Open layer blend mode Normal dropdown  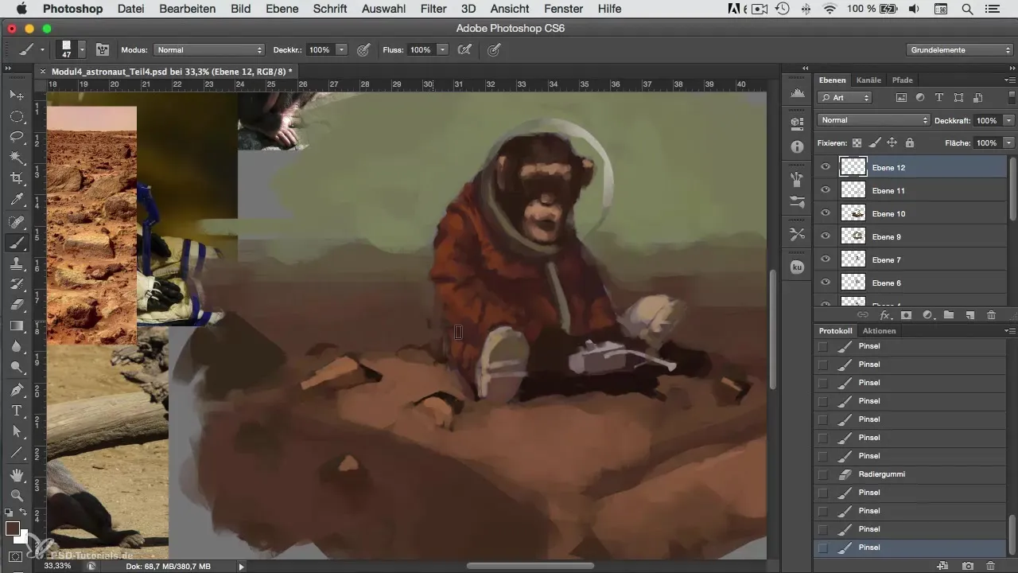[x=873, y=120]
